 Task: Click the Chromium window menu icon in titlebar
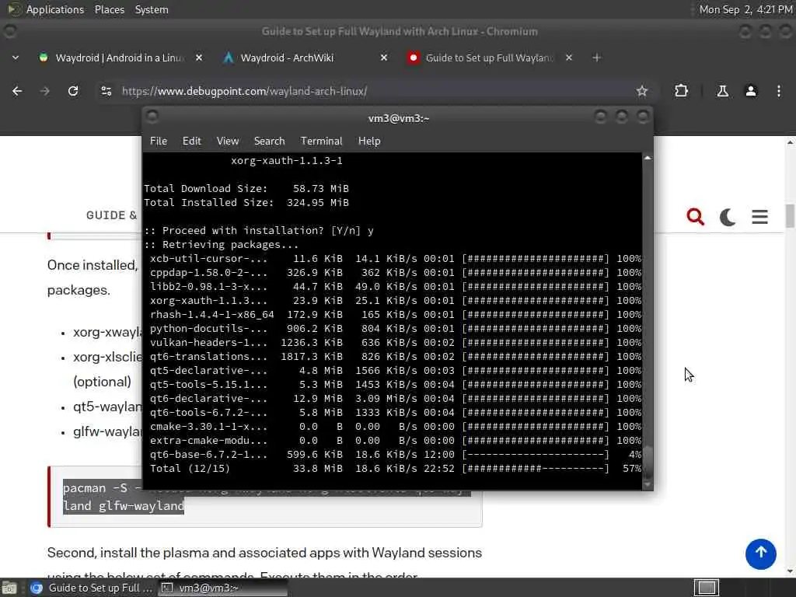pyautogui.click(x=9, y=31)
